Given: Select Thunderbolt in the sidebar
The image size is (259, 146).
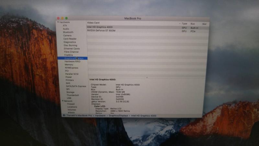Looking at the screenshot, I should tap(73, 95).
